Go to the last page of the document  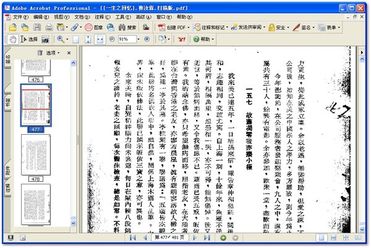coord(207,238)
